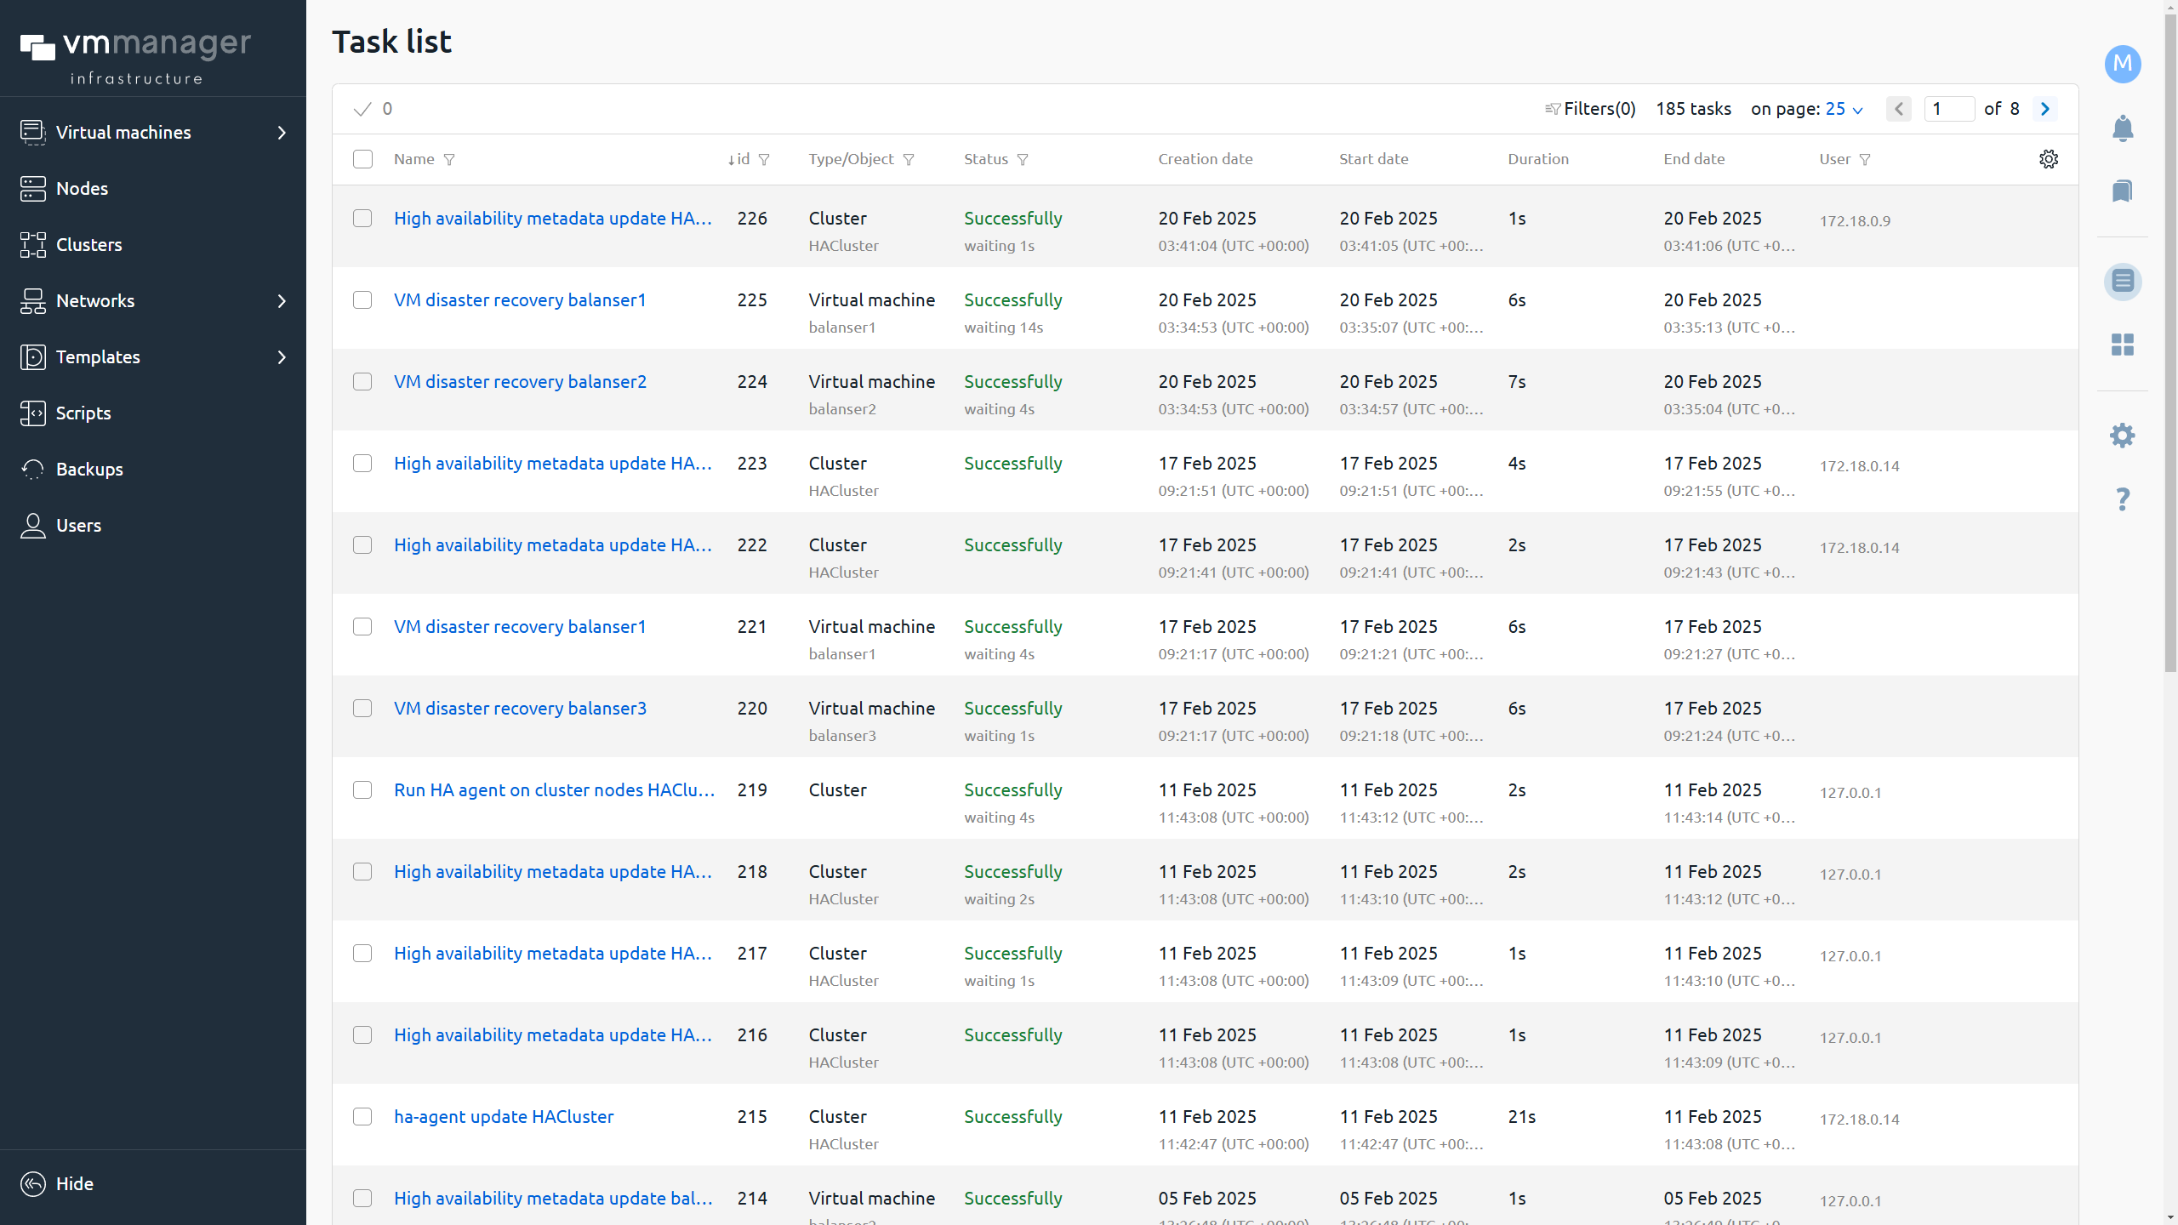Image resolution: width=2178 pixels, height=1225 pixels.
Task: Click the bookmark icon in right sidebar
Action: 2123,191
